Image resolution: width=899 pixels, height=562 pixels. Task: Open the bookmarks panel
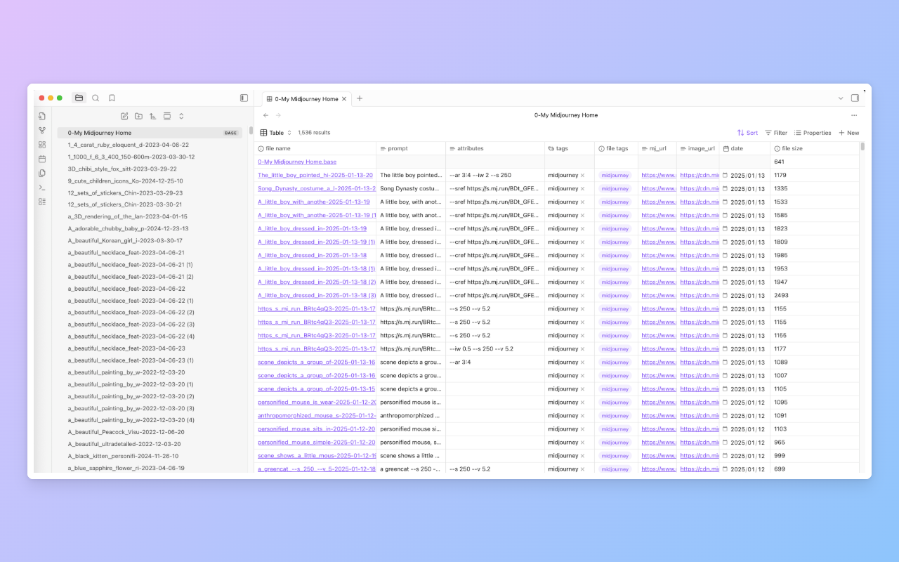tap(112, 98)
